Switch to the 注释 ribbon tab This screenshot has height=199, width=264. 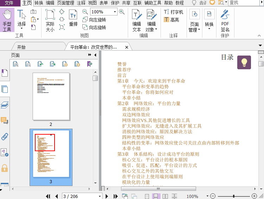[x=81, y=3]
